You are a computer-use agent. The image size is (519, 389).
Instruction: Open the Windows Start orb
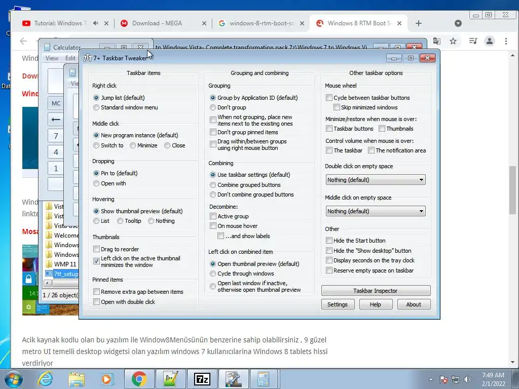click(13, 379)
